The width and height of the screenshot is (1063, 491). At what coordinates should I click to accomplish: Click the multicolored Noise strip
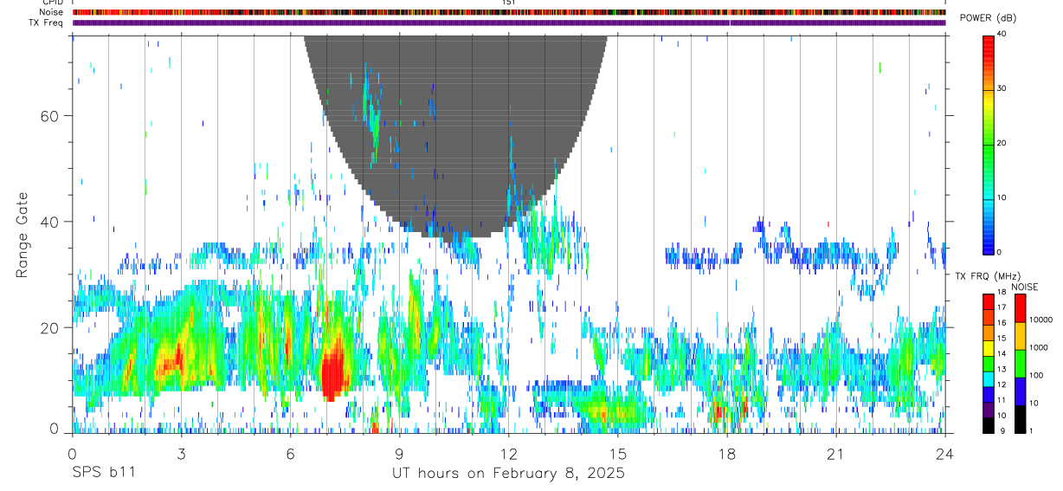tap(509, 12)
